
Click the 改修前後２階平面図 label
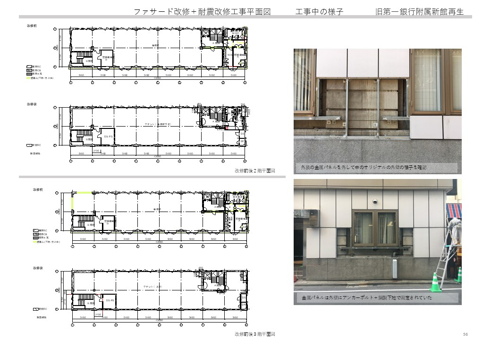click(x=254, y=171)
